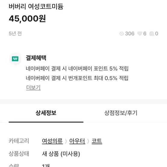Click the heart likes icon

click(140, 34)
